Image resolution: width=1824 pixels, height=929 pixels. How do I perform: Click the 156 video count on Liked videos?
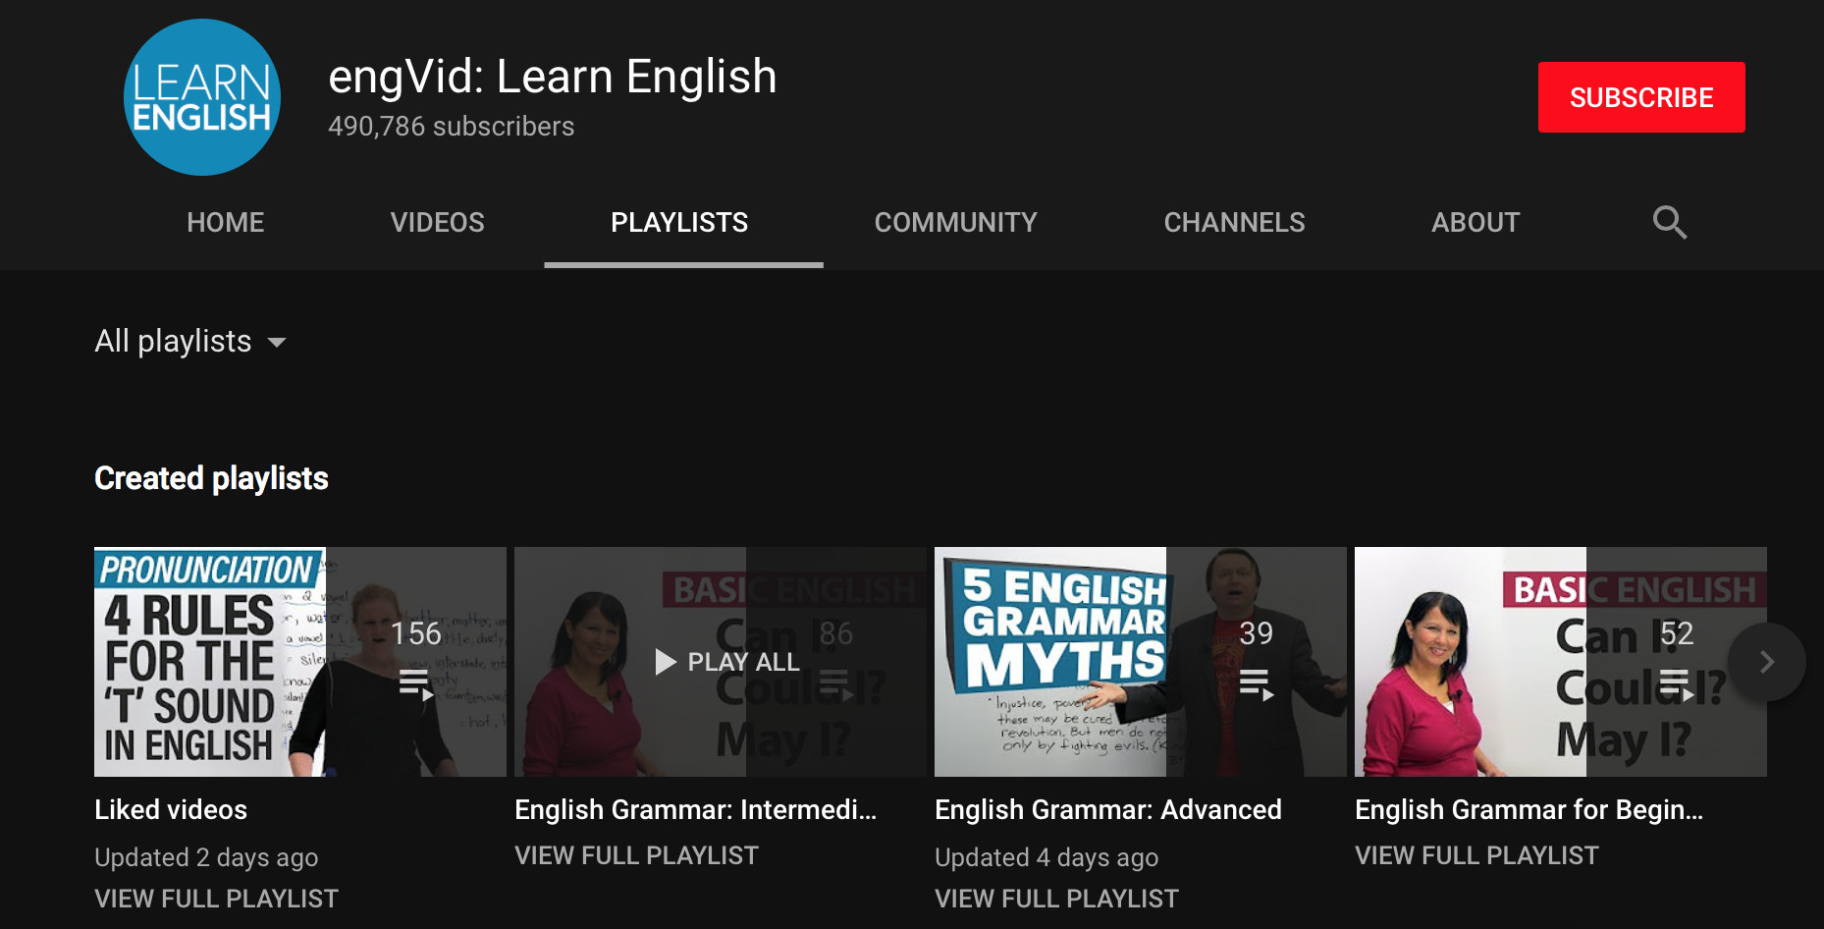(416, 633)
